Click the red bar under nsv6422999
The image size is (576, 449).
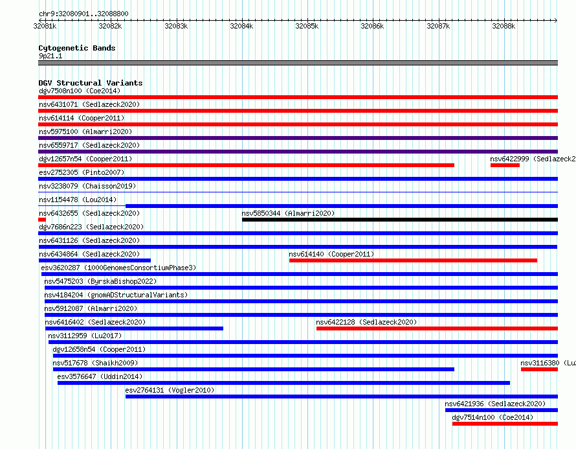[505, 165]
